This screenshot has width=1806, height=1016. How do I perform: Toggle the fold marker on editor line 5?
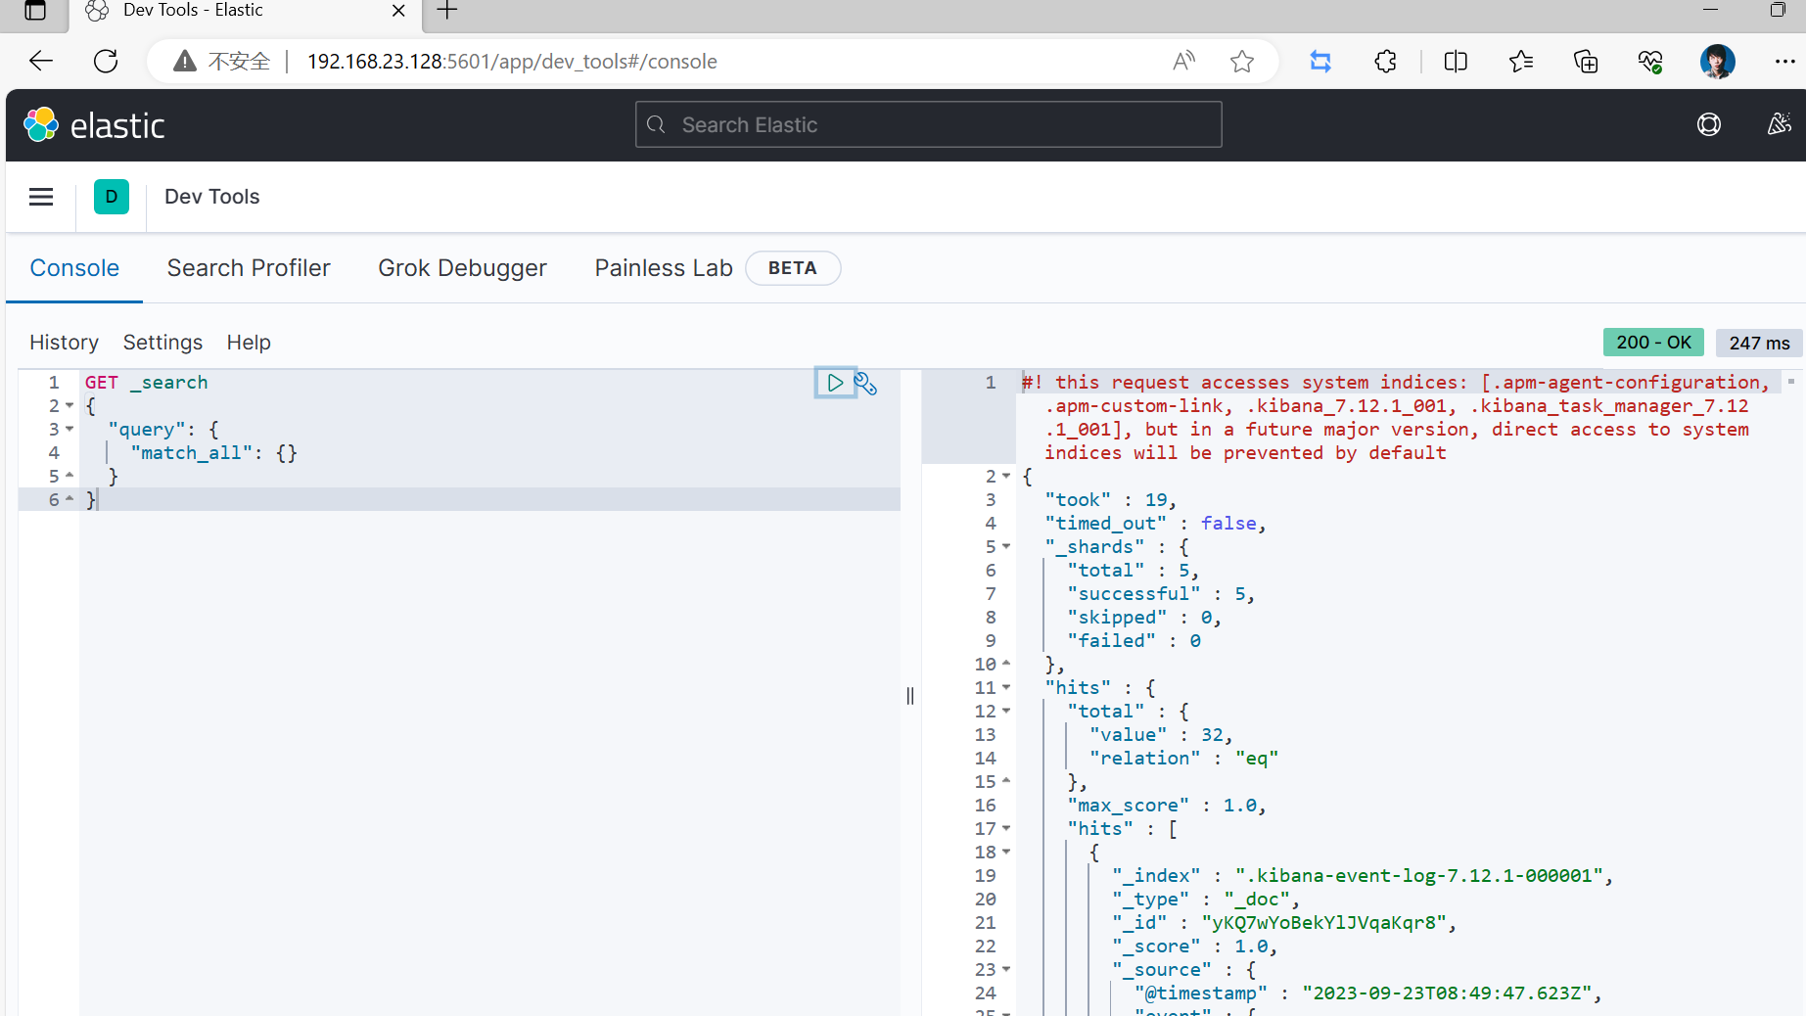tap(69, 476)
